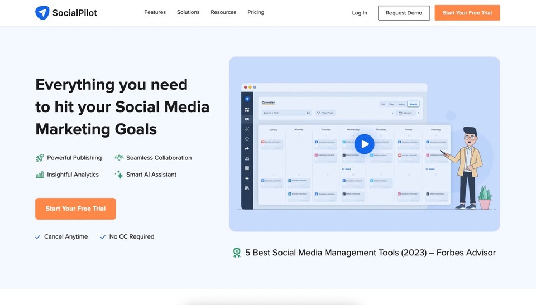
Task: Click the No CC Required text
Action: [132, 236]
